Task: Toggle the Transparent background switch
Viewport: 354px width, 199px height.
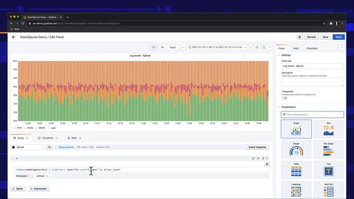Action: 284,98
